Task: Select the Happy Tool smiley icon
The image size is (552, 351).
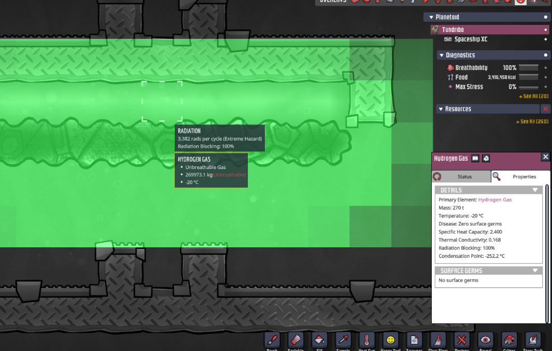Action: coord(390,340)
